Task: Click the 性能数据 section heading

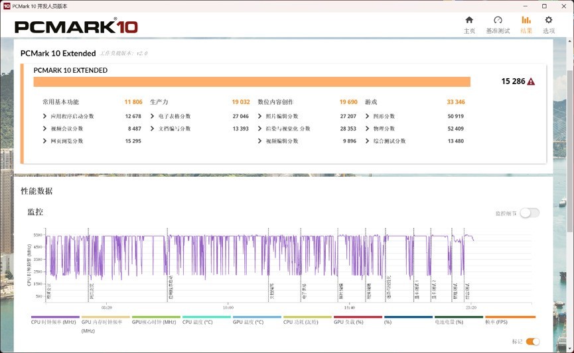Action: (36, 191)
